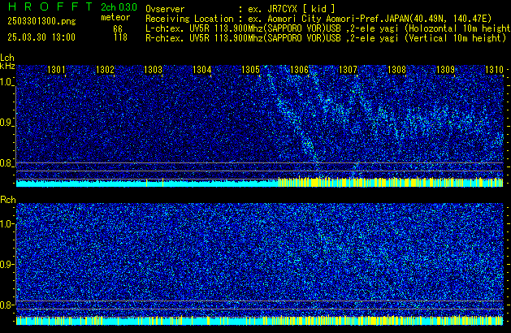Click the HROFFT title text
The image size is (511, 333).
pos(50,6)
